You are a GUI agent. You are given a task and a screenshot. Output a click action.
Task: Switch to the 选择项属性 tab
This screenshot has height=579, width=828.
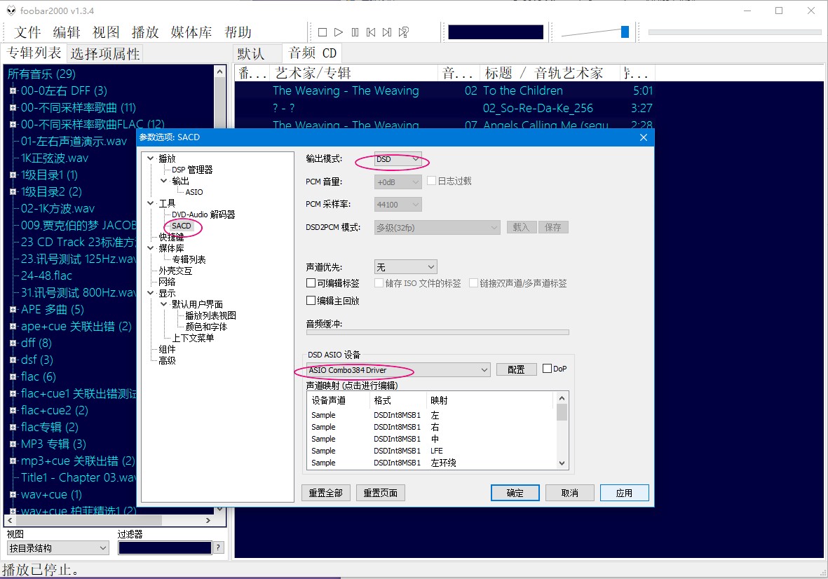[104, 54]
